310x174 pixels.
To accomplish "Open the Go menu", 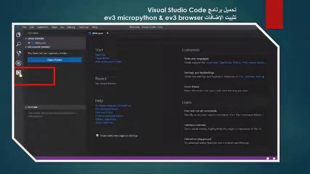I will click(62, 27).
